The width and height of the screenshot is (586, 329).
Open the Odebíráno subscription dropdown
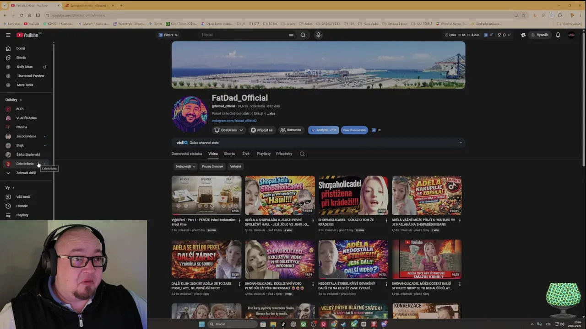click(228, 130)
